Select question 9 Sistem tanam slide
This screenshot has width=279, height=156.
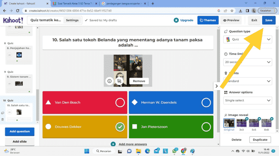pos(19,84)
